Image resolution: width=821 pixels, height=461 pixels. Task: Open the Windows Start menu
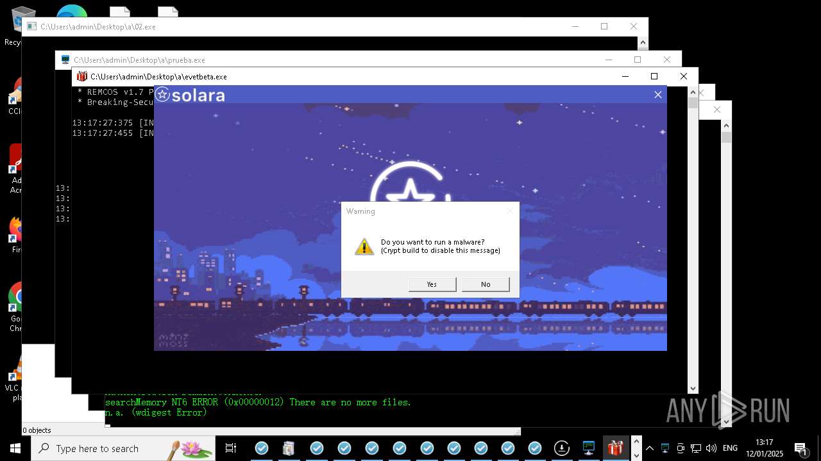[x=15, y=448]
